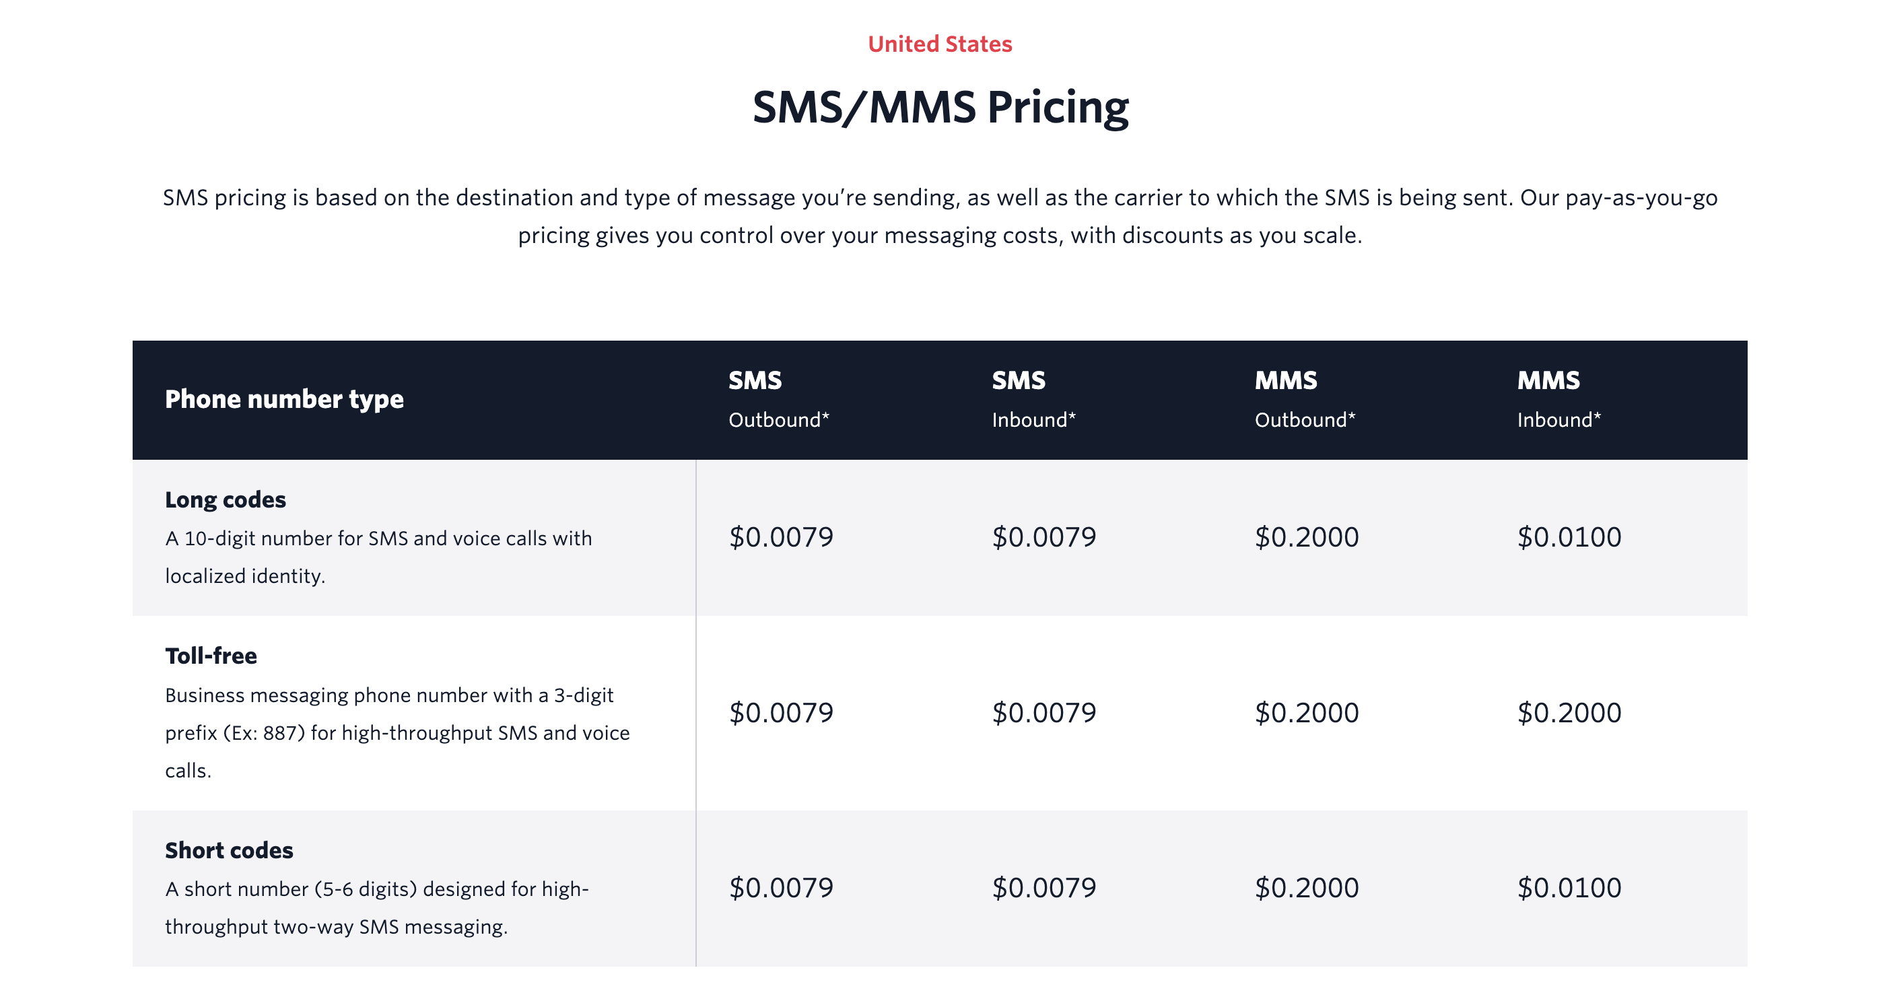Screen dimensions: 1885x1003
Task: Click the United States country label
Action: 940,44
